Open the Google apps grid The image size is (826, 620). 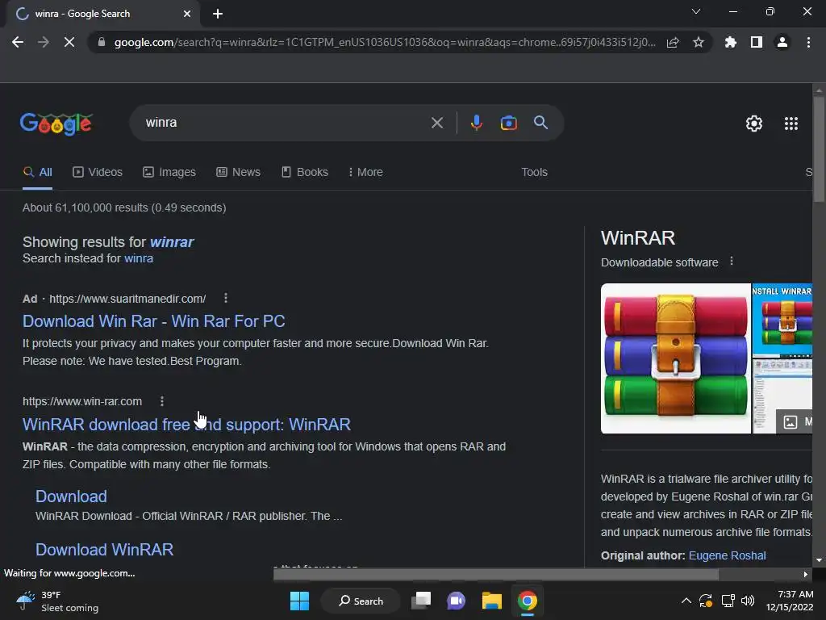tap(791, 124)
